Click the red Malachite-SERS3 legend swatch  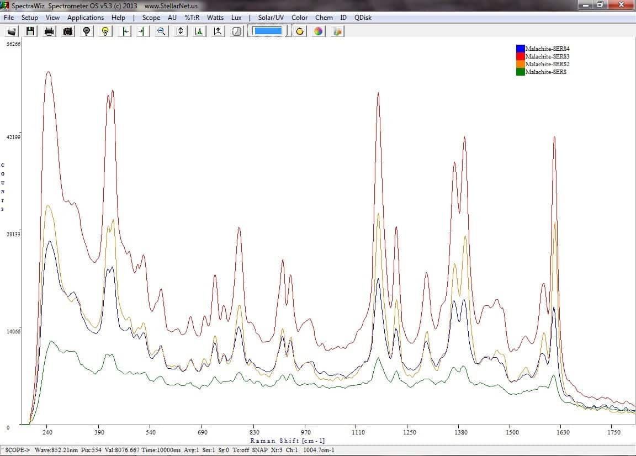coord(521,56)
